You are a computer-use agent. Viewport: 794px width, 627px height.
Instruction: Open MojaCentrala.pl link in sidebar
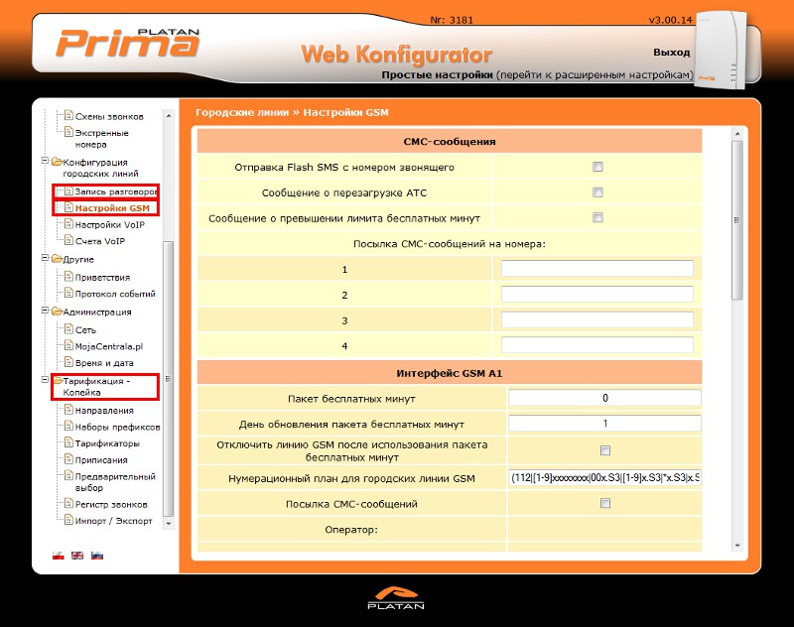pos(109,346)
